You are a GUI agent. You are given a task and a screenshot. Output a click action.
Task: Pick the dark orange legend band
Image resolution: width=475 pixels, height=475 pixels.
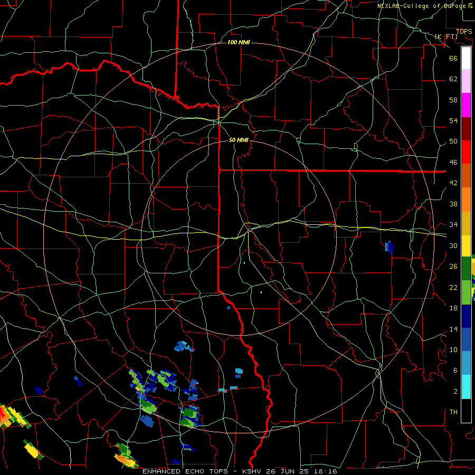click(x=466, y=175)
